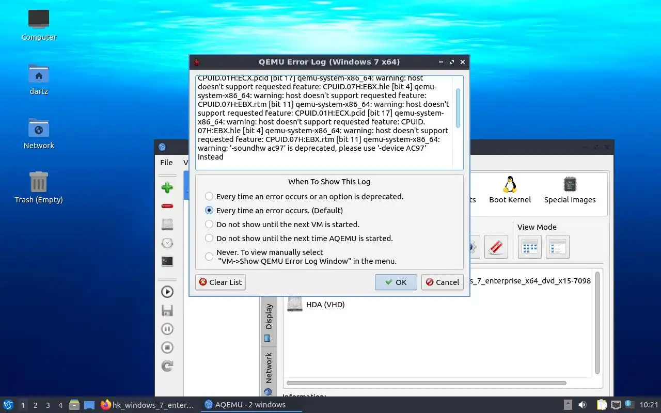Image resolution: width=661 pixels, height=413 pixels.
Task: Click the volume speaker tray icon
Action: [x=582, y=405]
